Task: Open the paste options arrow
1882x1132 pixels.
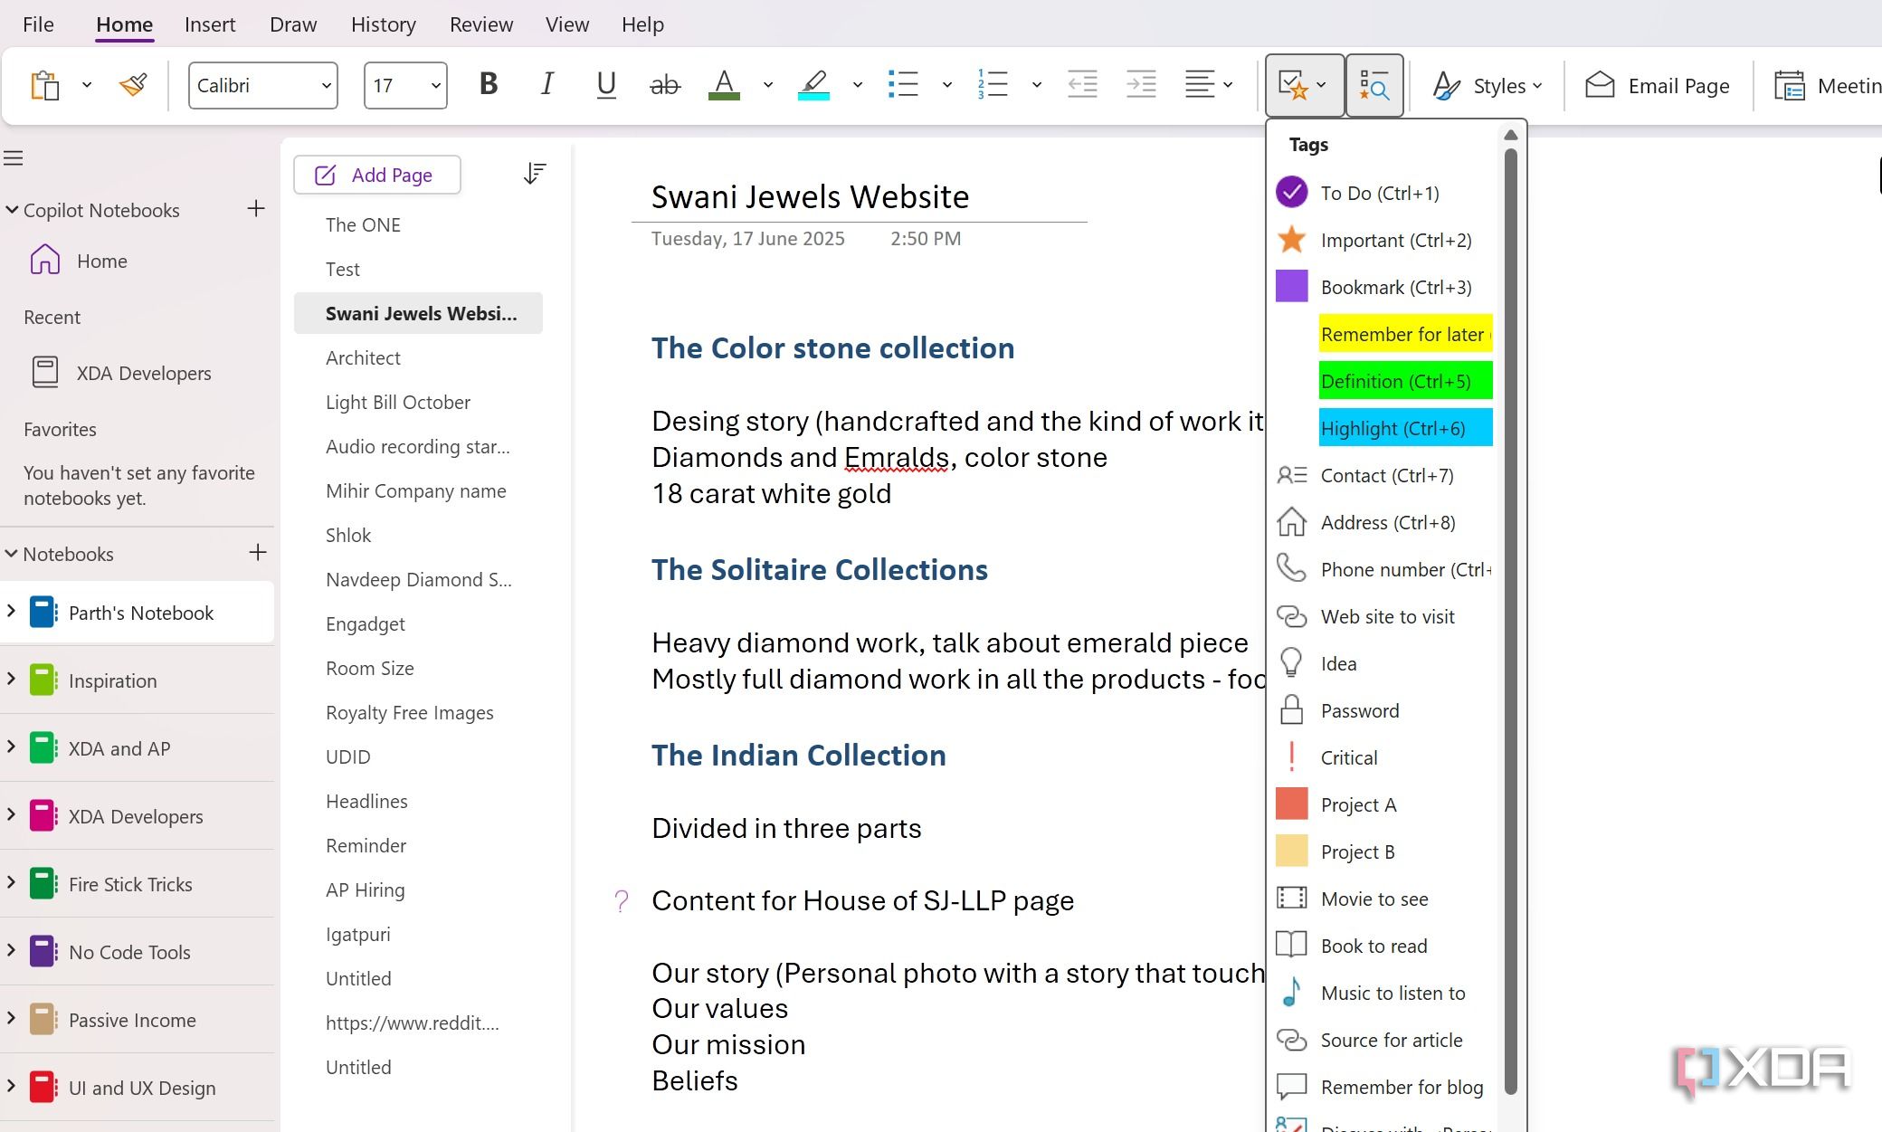Action: [87, 86]
